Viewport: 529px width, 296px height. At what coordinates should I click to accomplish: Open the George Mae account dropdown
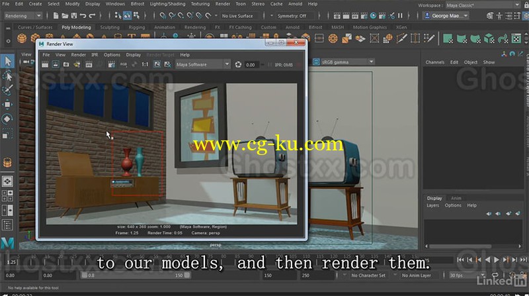(x=446, y=16)
